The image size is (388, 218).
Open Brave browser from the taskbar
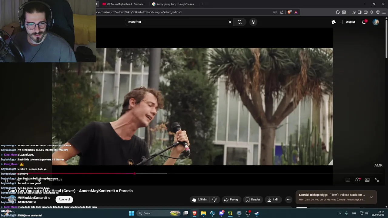click(x=195, y=213)
